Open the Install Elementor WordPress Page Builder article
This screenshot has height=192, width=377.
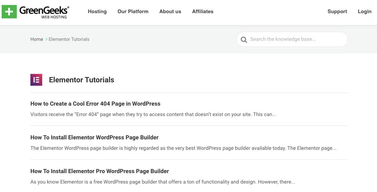tap(94, 137)
